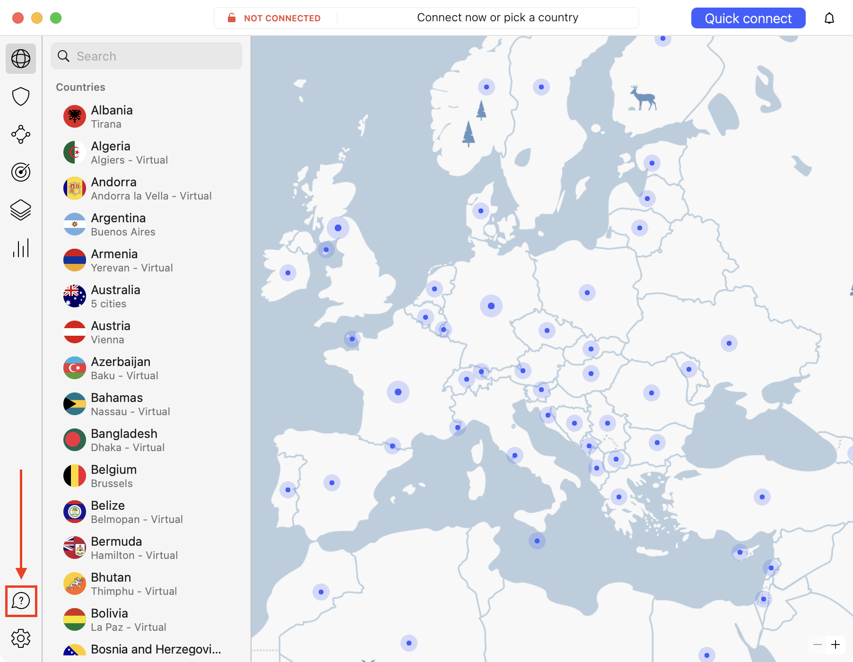Select Albania from the country list
This screenshot has height=662, width=853.
click(112, 117)
